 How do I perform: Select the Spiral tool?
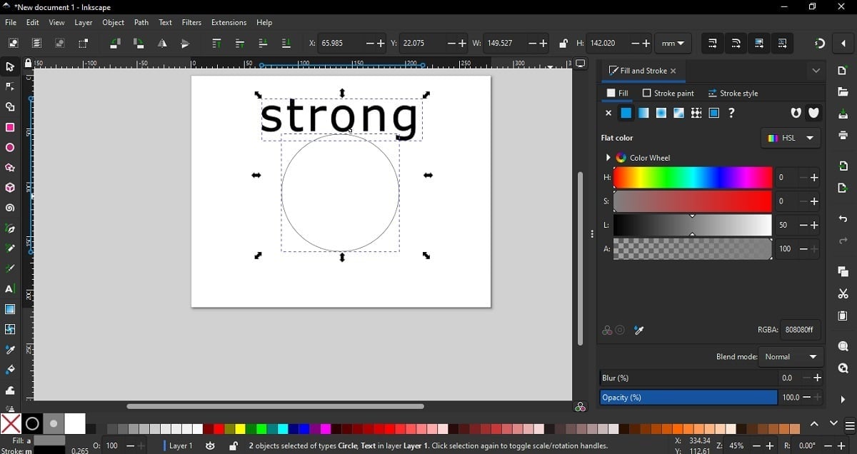10,208
